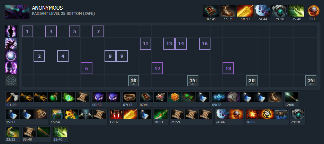Screen dimensions: 324x144
Task: Select the level 6 ultimate skill box
Action: click(x=87, y=68)
